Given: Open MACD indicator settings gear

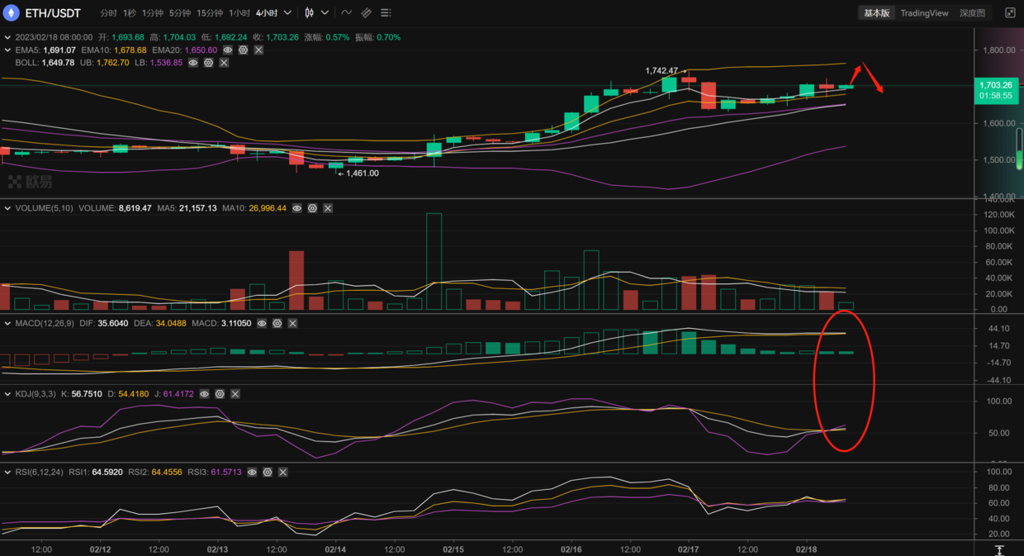Looking at the screenshot, I should 277,324.
